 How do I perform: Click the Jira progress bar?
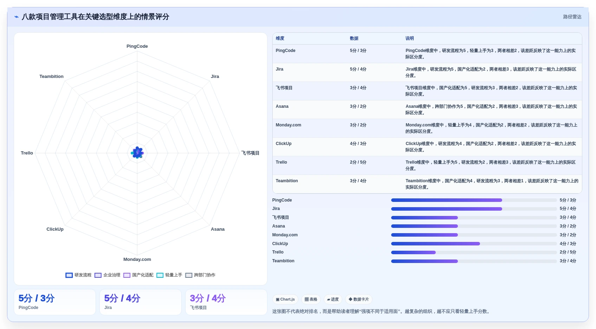474,209
